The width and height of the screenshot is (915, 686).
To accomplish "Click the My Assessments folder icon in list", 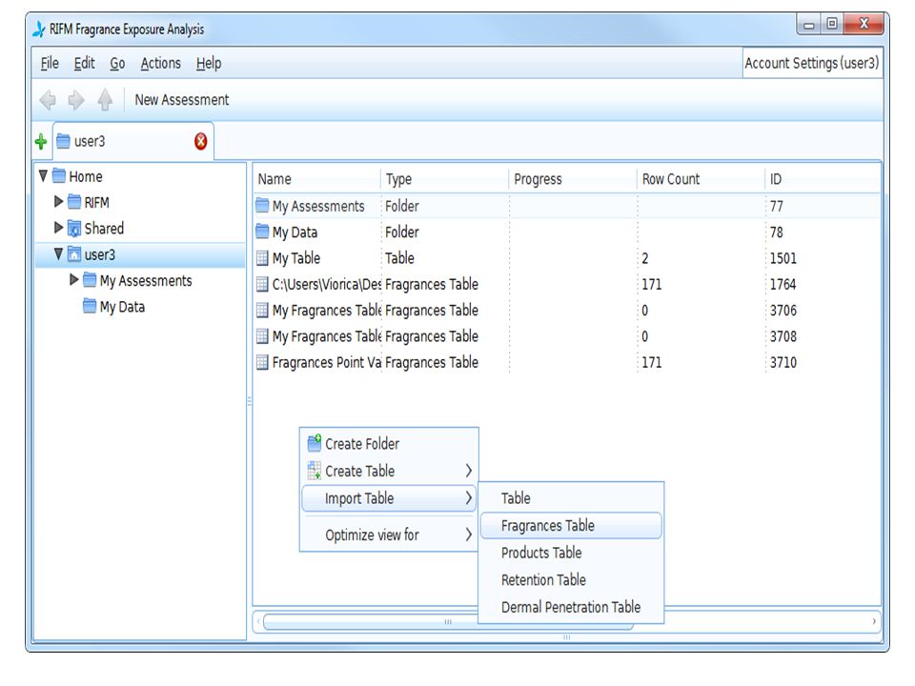I will (x=263, y=206).
